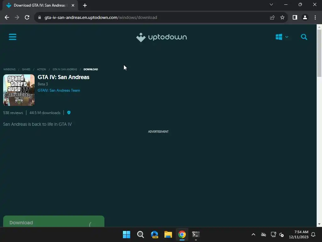The height and width of the screenshot is (242, 322).
Task: Bookmark this tab with star icon
Action: pos(282,18)
